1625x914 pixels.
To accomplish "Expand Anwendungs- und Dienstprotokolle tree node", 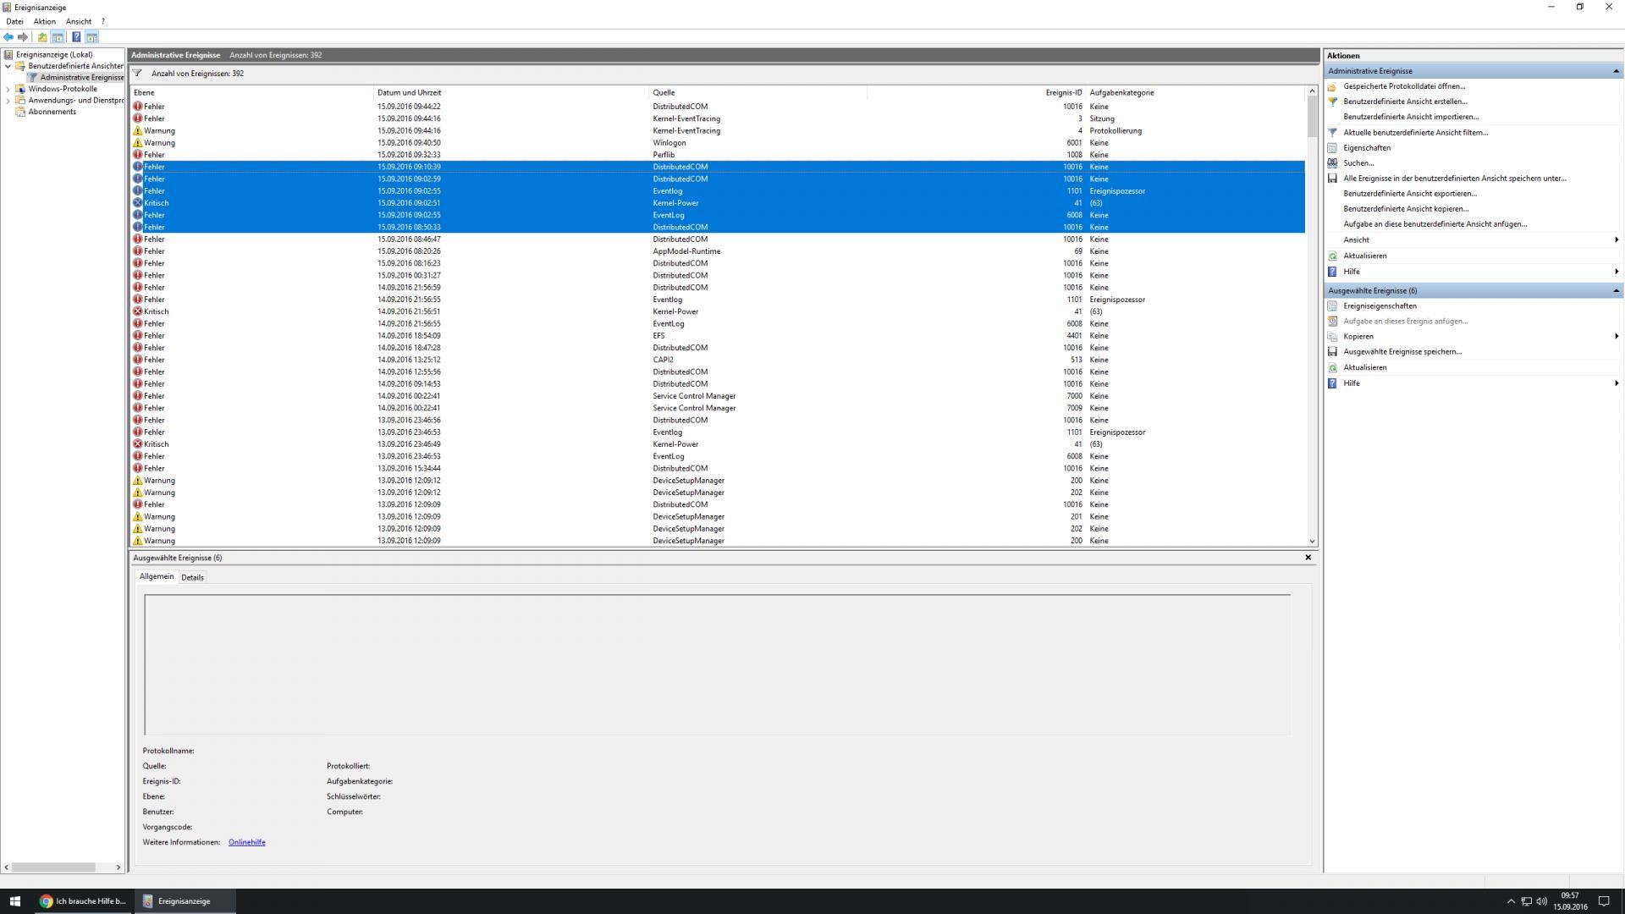I will coord(8,101).
